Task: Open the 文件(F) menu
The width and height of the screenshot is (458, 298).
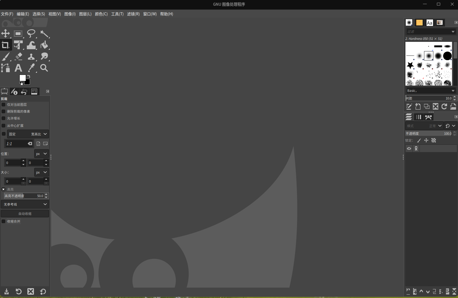Action: pos(7,14)
